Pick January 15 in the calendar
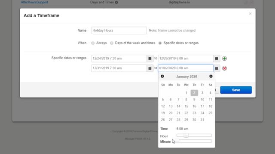The height and width of the screenshot is (154, 275). pyautogui.click(x=186, y=107)
